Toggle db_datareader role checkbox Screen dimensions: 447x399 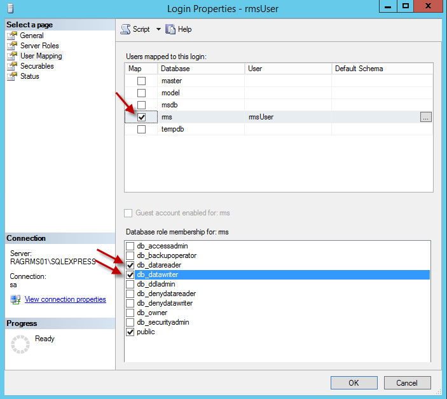coord(130,265)
